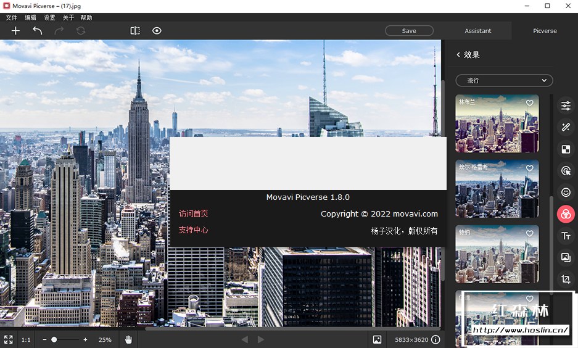Click the 25% zoom percentage value
578x348 pixels.
(x=105, y=340)
